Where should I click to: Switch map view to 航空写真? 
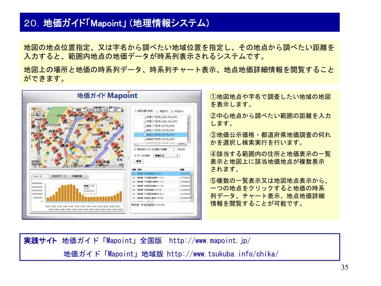pos(91,110)
